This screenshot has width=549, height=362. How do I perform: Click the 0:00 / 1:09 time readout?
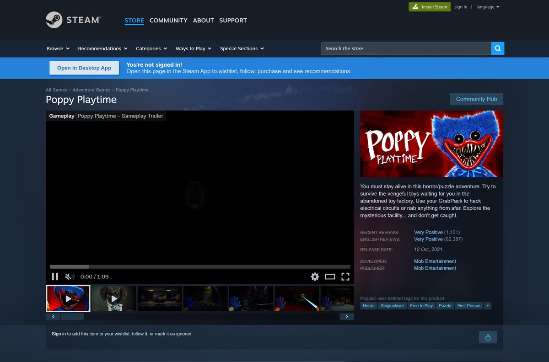(x=94, y=277)
